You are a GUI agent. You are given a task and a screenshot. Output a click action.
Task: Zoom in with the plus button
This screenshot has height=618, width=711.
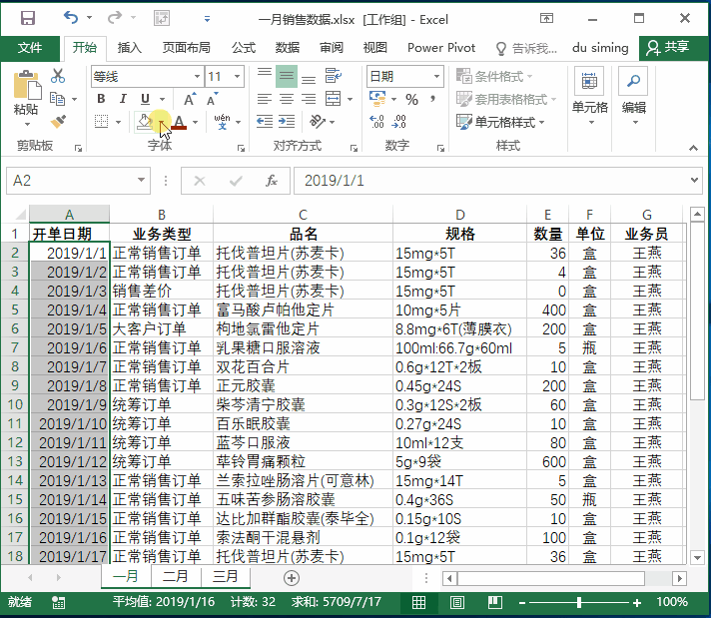[637, 603]
